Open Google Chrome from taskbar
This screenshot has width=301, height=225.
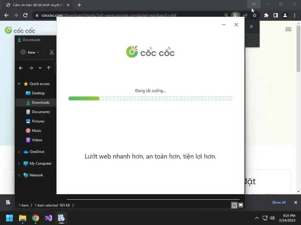(36, 218)
